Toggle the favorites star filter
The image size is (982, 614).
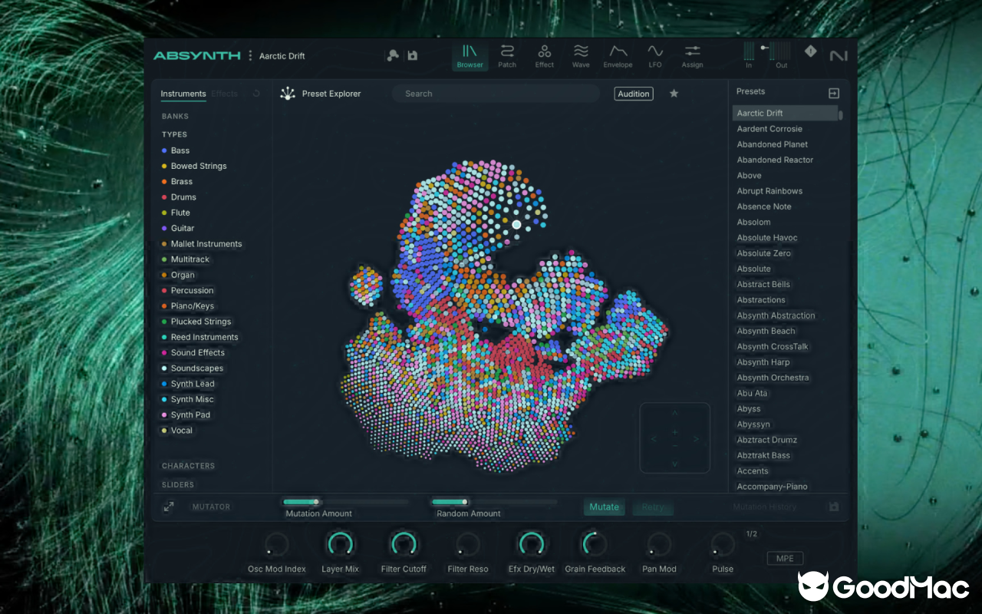click(674, 93)
